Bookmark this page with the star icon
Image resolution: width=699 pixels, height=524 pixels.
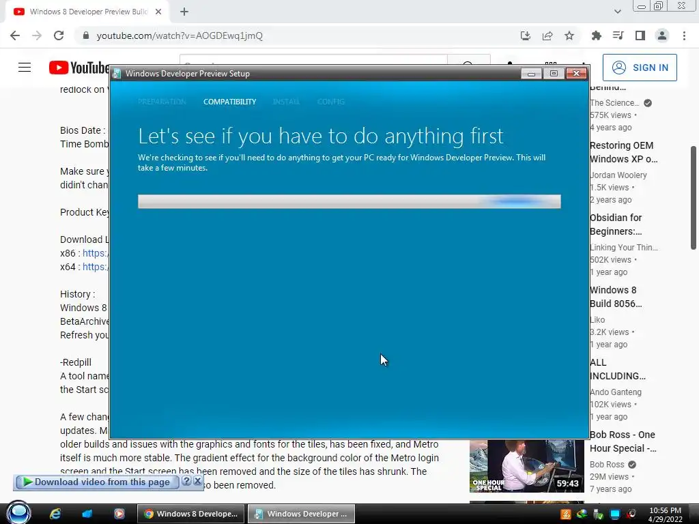569,35
